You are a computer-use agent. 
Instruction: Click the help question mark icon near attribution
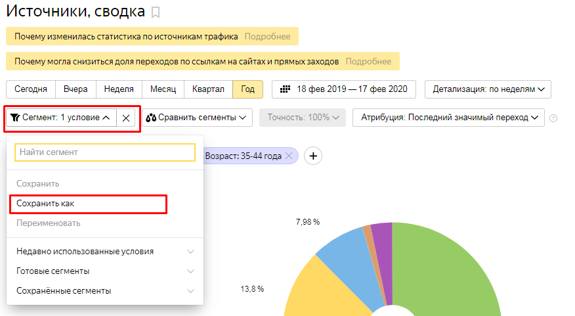click(x=553, y=118)
